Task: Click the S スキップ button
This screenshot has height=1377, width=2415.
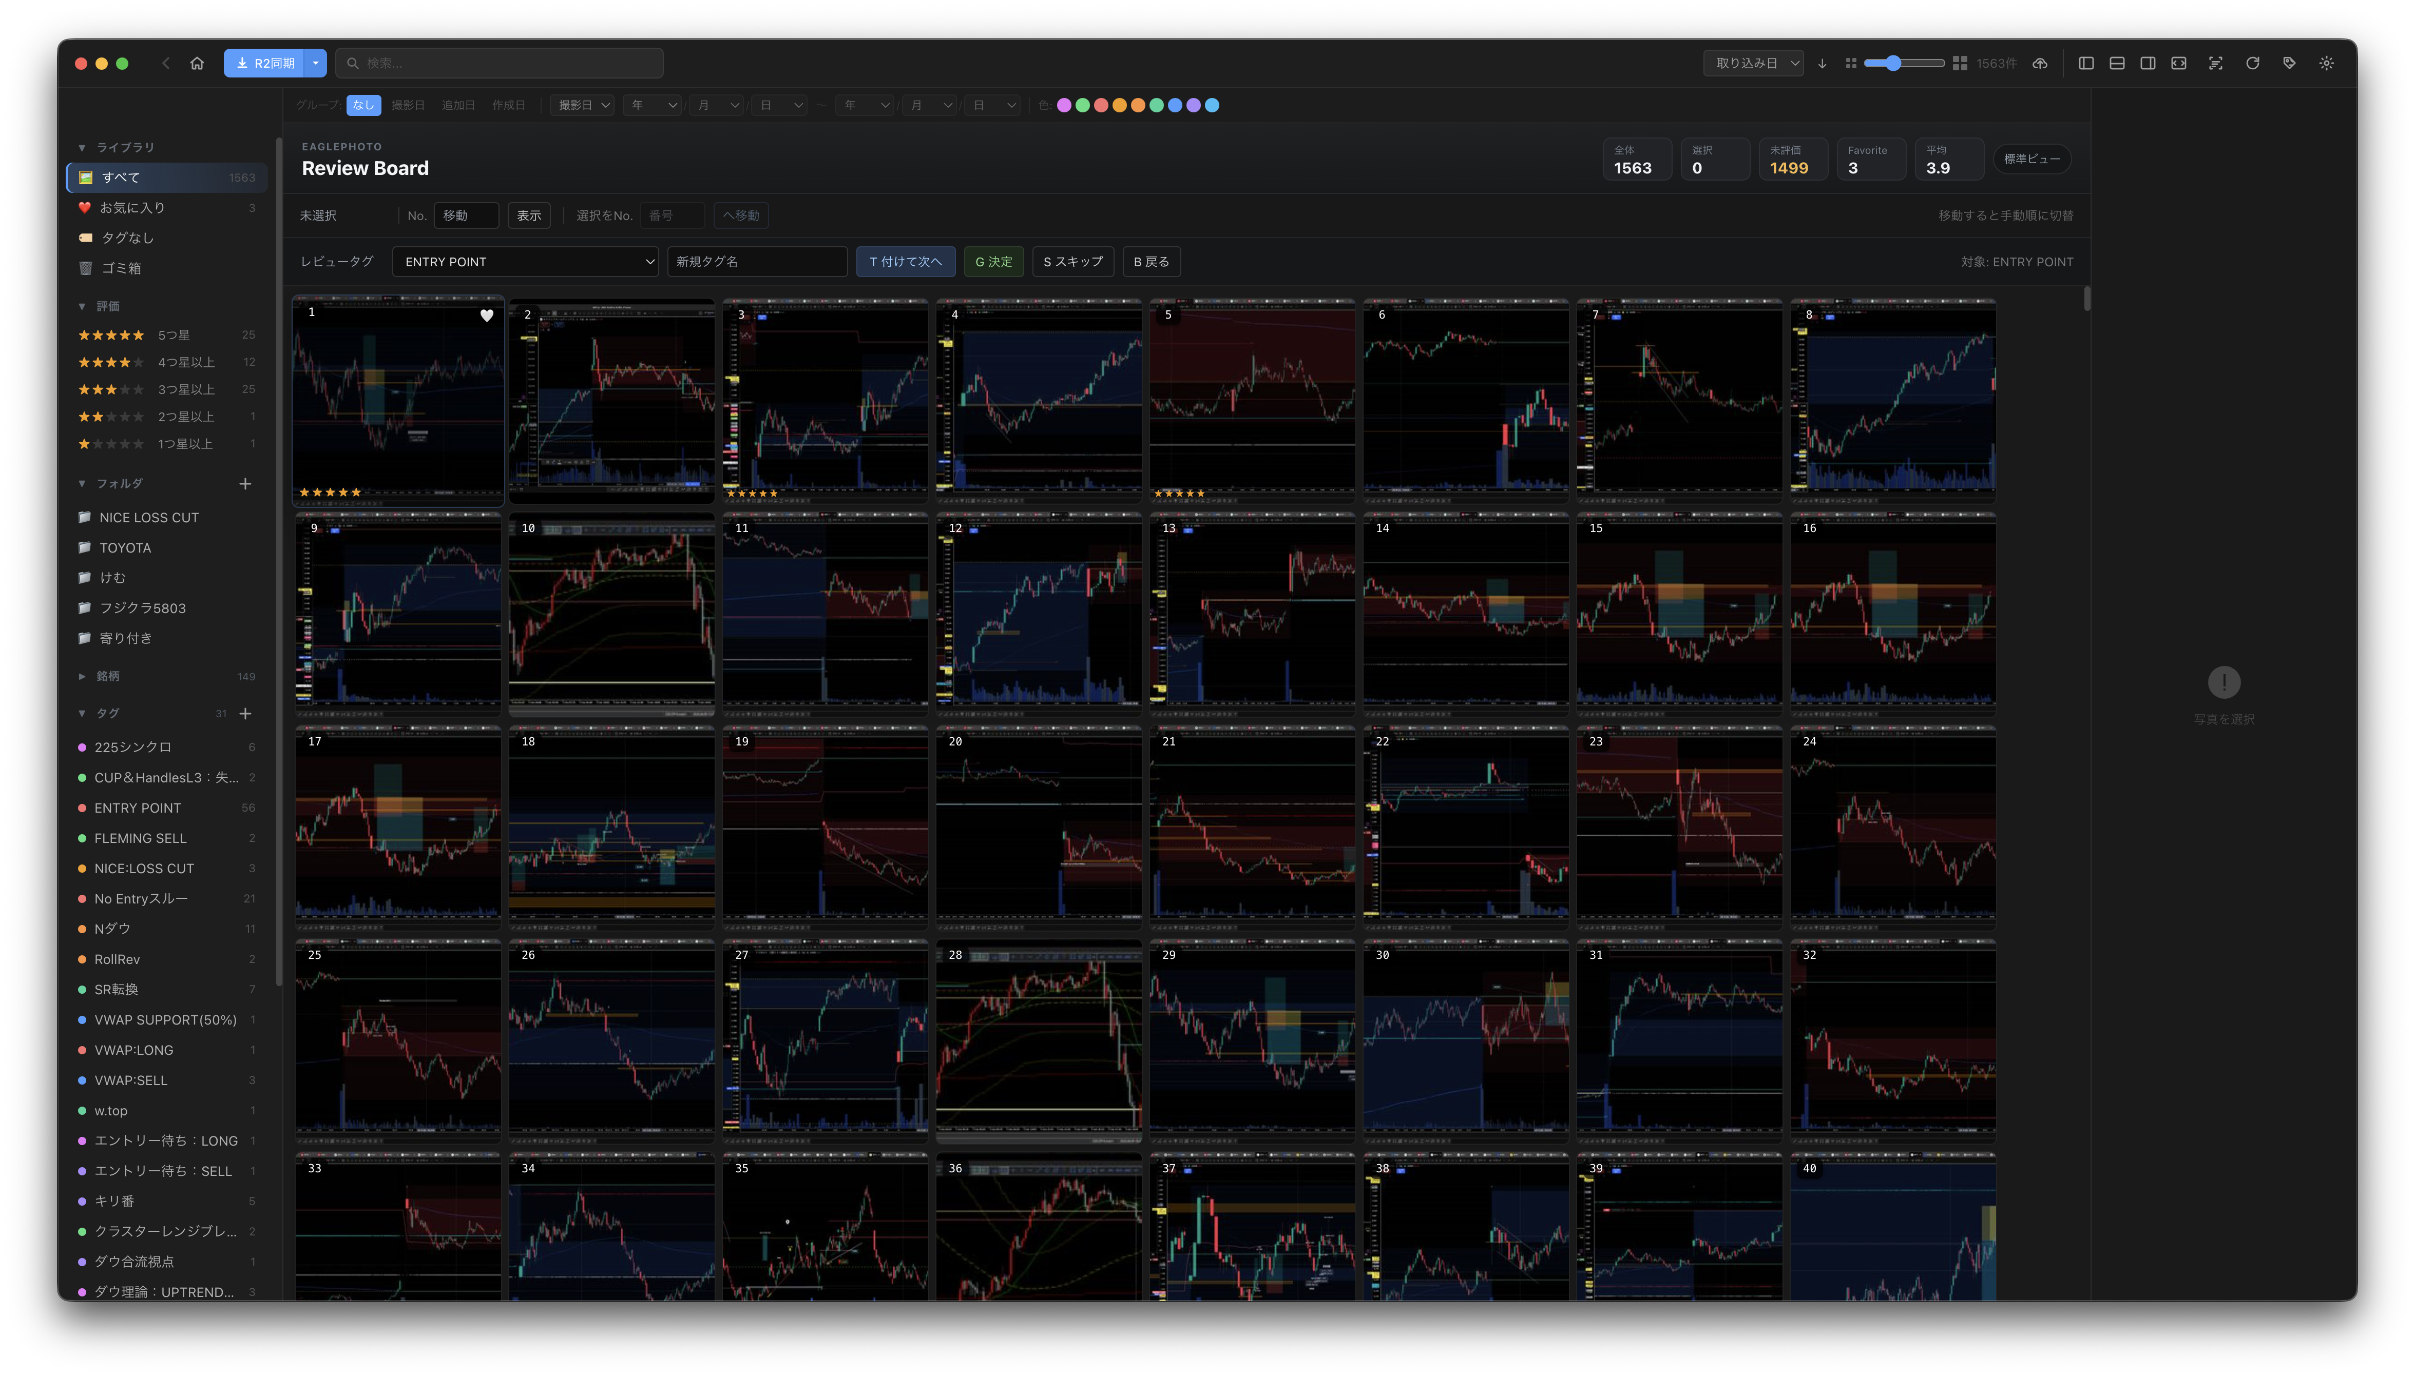Action: pos(1072,262)
